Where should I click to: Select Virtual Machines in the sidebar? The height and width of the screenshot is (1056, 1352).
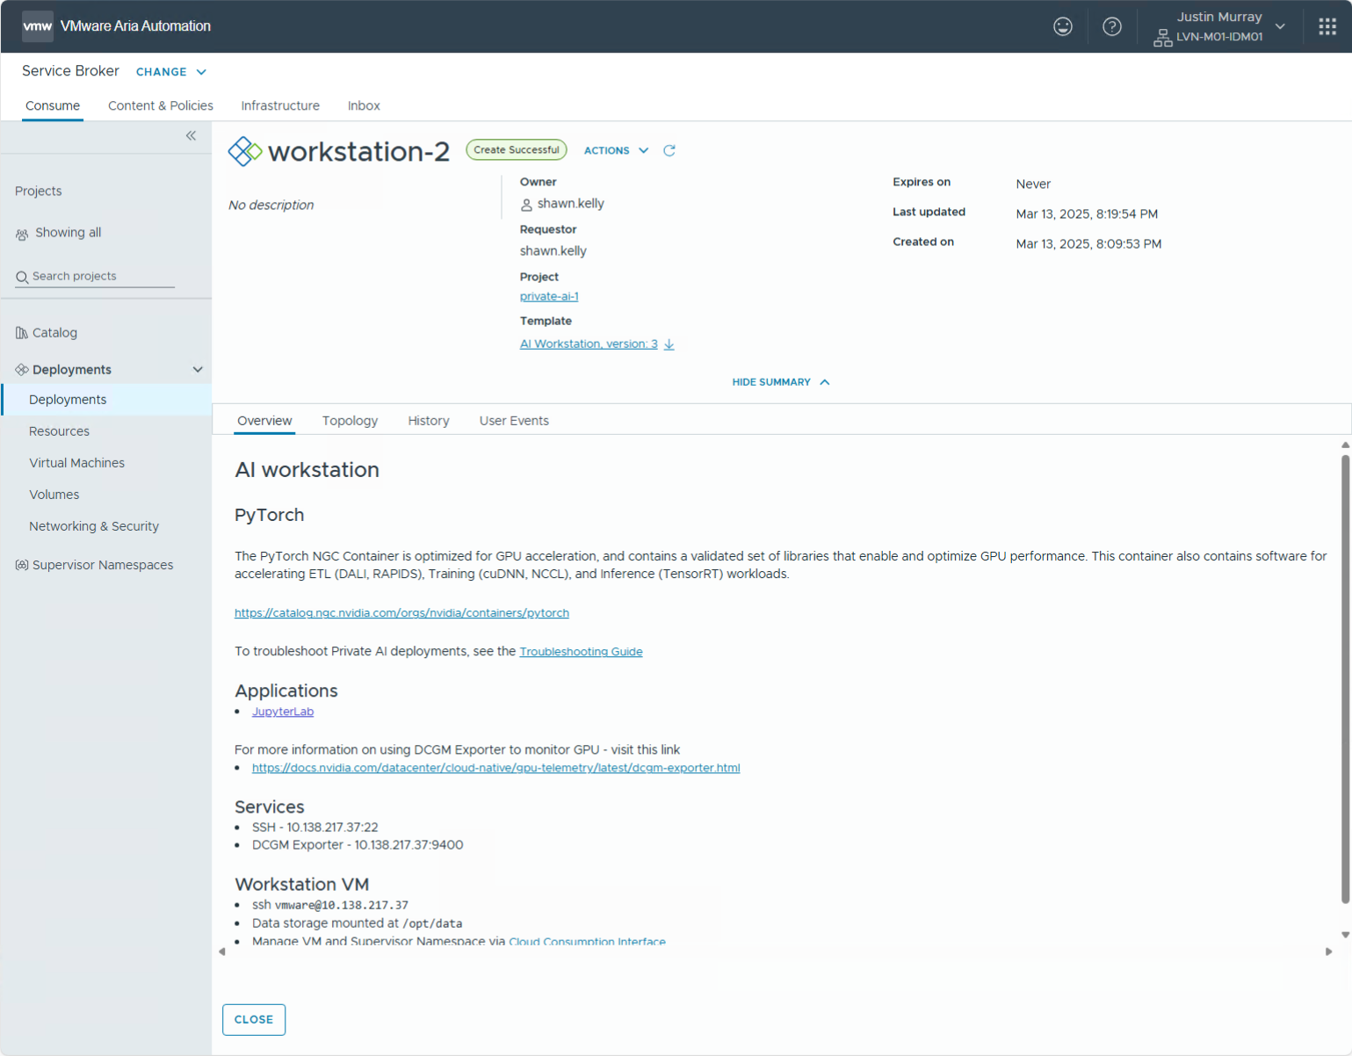point(76,463)
